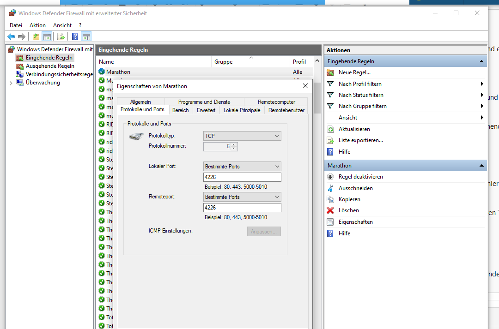Viewport: 499px width, 329px height.
Task: Click the Eigenschaften sheet icon
Action: 330,222
